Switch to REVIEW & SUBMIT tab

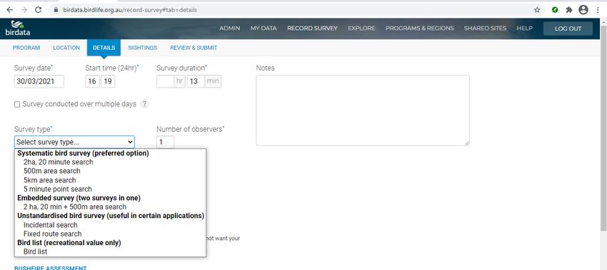(x=194, y=48)
